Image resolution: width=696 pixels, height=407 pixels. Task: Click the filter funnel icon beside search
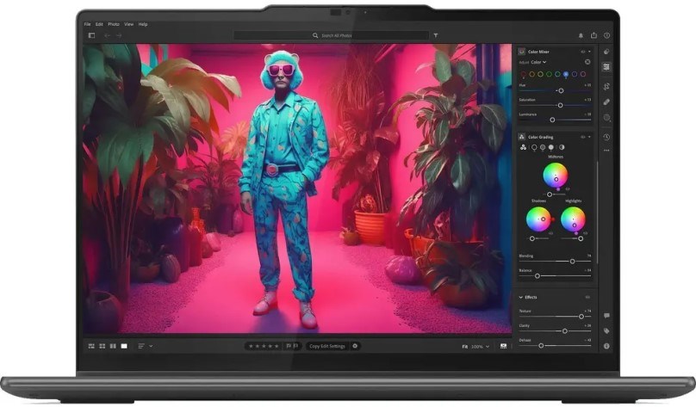436,35
